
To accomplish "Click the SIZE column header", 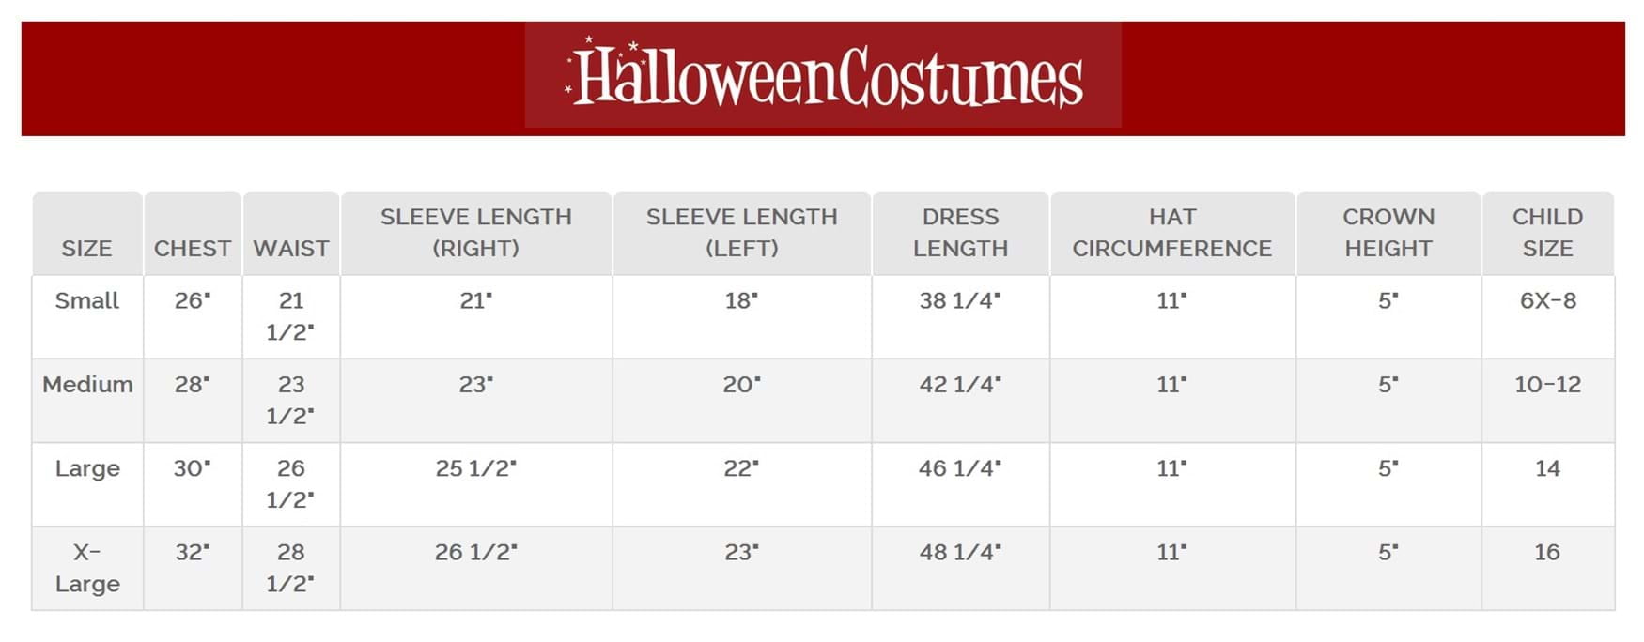I will [x=86, y=249].
